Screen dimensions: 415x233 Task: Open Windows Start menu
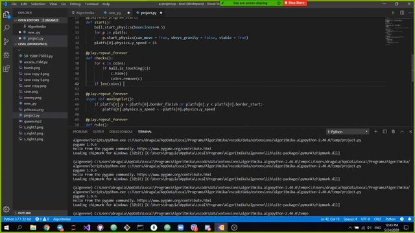tap(6, 227)
